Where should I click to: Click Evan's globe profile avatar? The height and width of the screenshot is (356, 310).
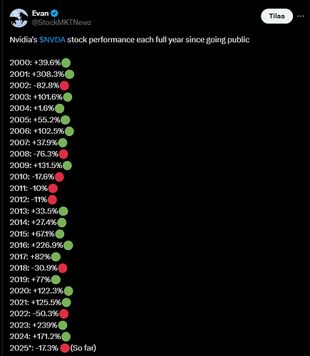pos(19,18)
